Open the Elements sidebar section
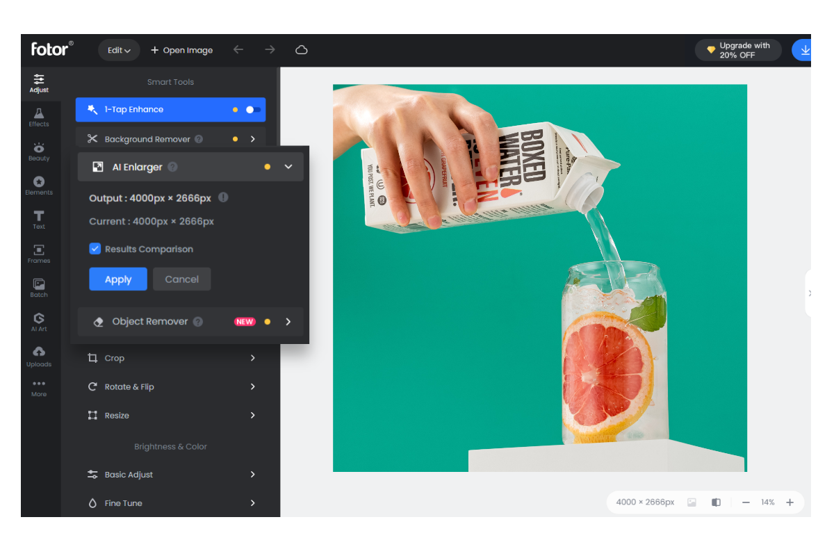The width and height of the screenshot is (834, 556). pos(39,186)
